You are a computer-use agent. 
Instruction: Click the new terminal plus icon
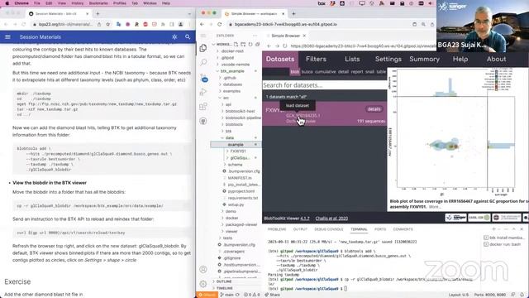494,229
